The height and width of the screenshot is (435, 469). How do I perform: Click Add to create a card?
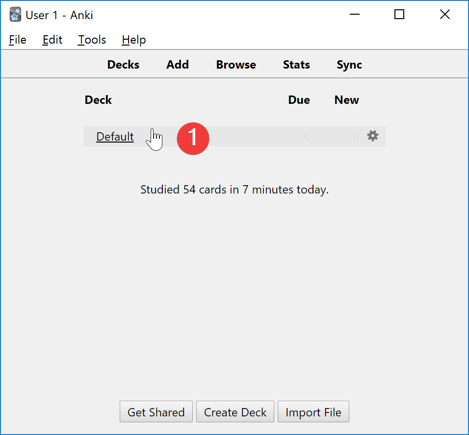178,65
